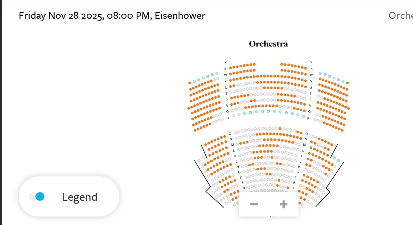Screen dimensions: 413x225
Task: Click the Orchestra section heading
Action: tap(268, 44)
